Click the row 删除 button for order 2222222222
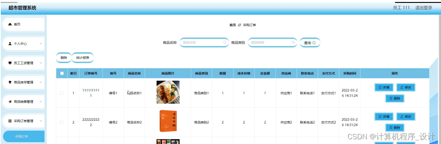Screen dimensions: 441x144 pyautogui.click(x=394, y=127)
